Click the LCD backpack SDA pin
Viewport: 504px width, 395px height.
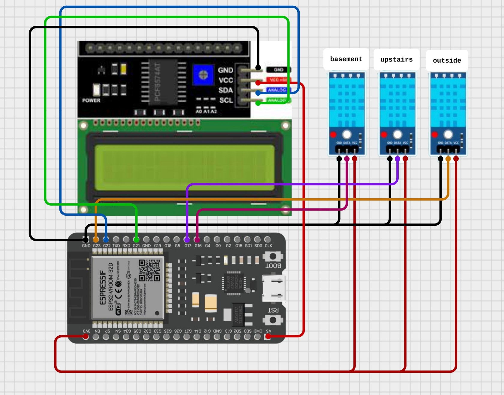[x=258, y=93]
